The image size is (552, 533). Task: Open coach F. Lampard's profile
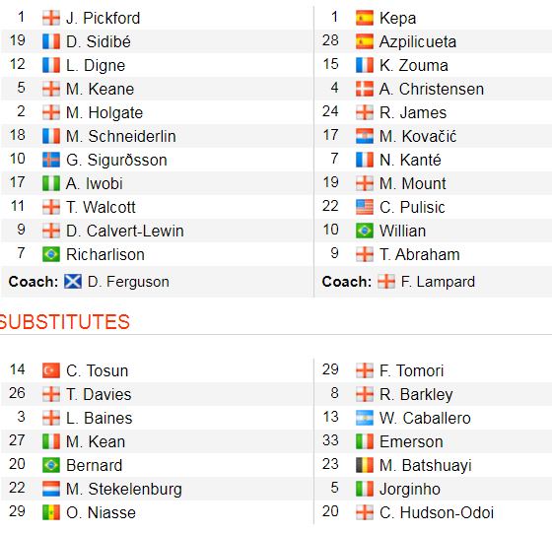click(438, 282)
